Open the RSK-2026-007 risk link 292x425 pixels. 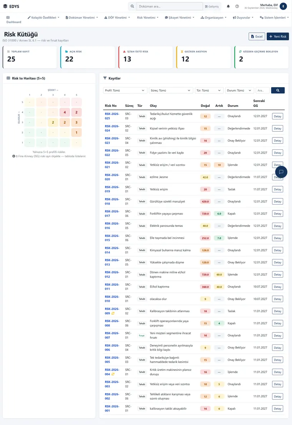[112, 335]
